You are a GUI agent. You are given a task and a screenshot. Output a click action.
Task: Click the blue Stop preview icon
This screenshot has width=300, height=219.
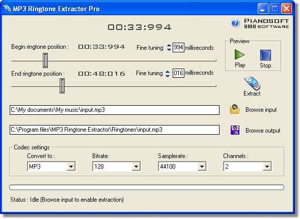tap(265, 55)
